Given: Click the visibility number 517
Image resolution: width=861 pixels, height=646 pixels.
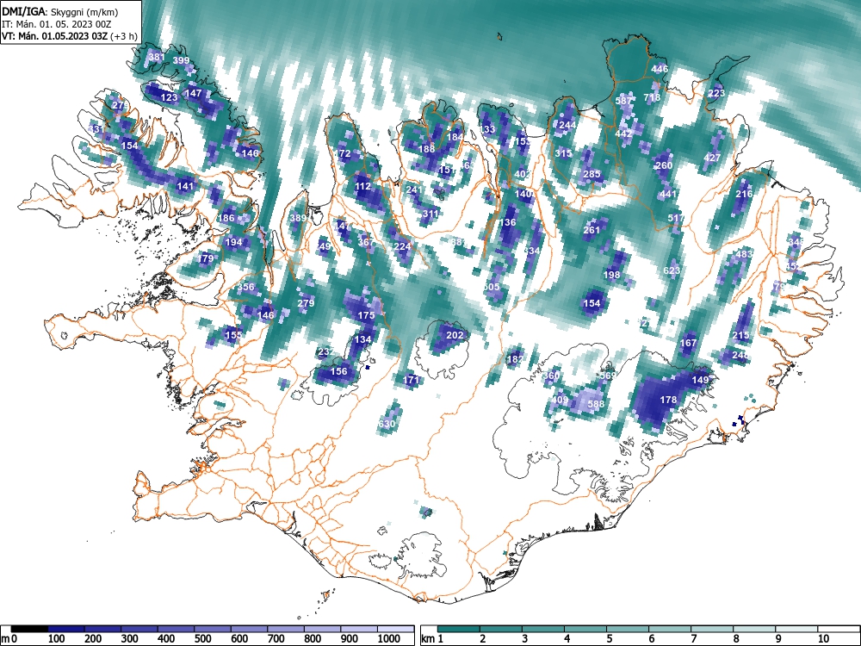Looking at the screenshot, I should pyautogui.click(x=676, y=218).
